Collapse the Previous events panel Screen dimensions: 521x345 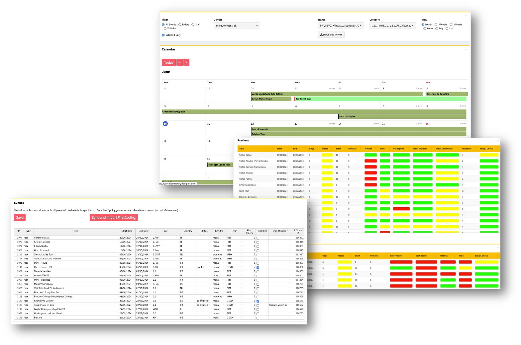(x=498, y=140)
